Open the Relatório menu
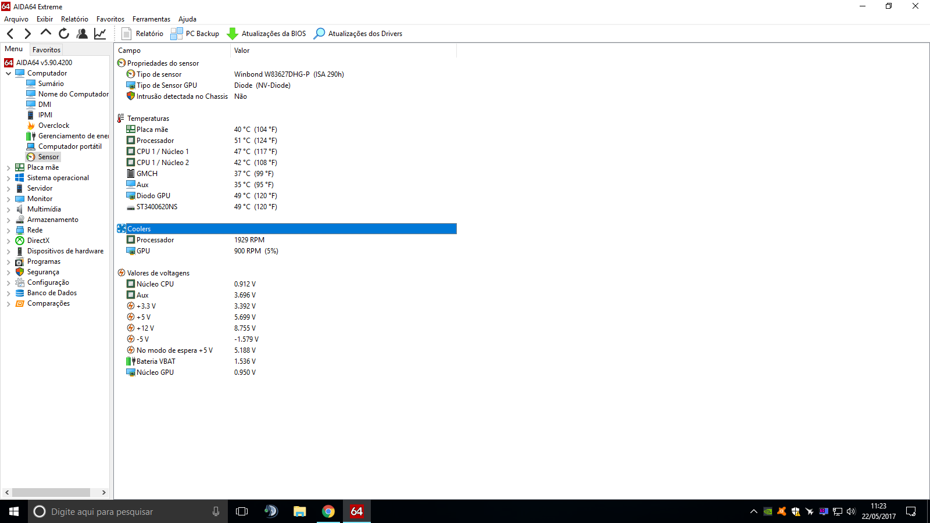 pyautogui.click(x=74, y=19)
